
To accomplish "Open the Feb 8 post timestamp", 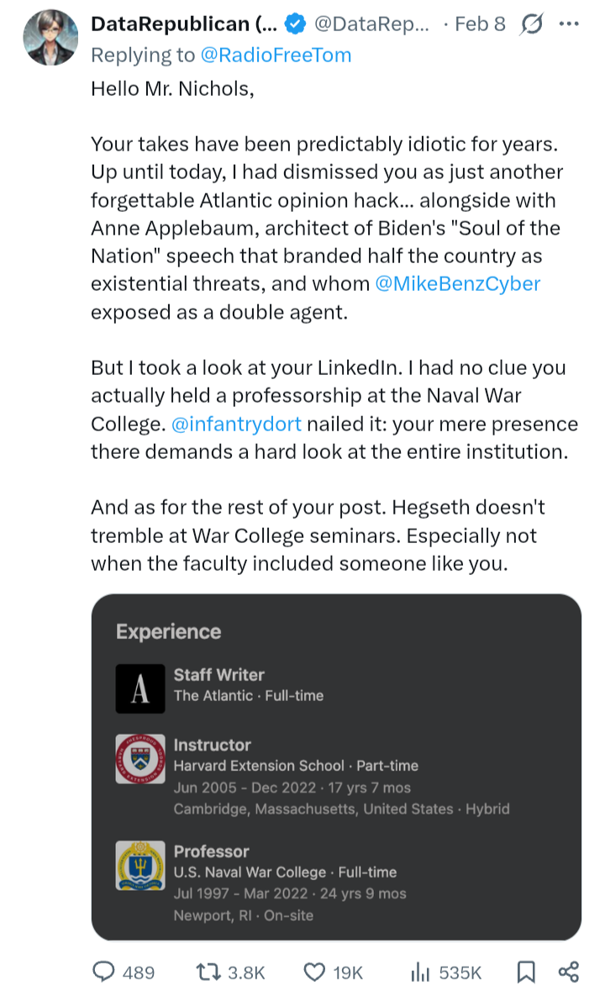I will (x=481, y=24).
